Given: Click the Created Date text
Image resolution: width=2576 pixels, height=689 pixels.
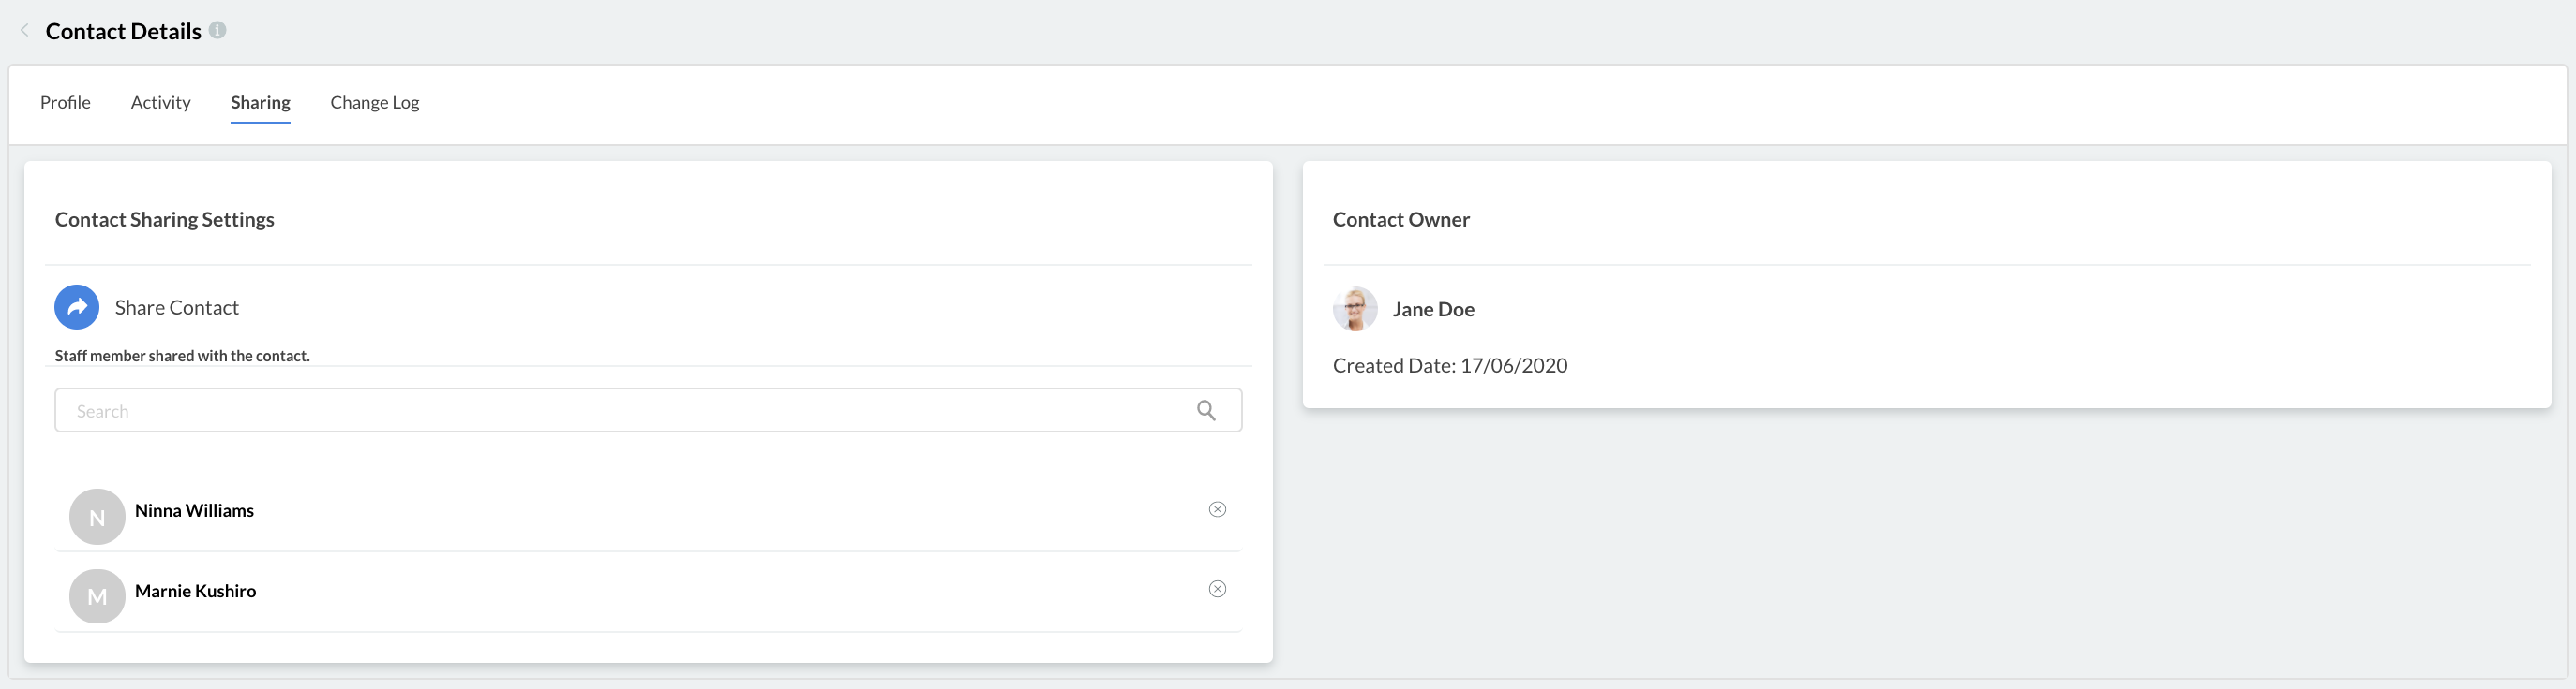Looking at the screenshot, I should pyautogui.click(x=1450, y=365).
